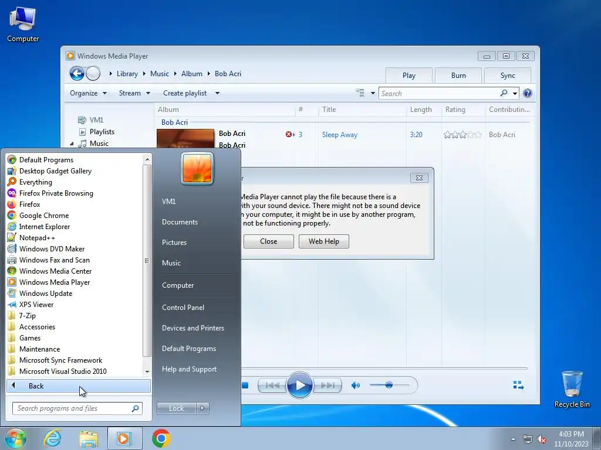601x450 pixels.
Task: Collapse the Music node in library tree
Action: [x=72, y=144]
